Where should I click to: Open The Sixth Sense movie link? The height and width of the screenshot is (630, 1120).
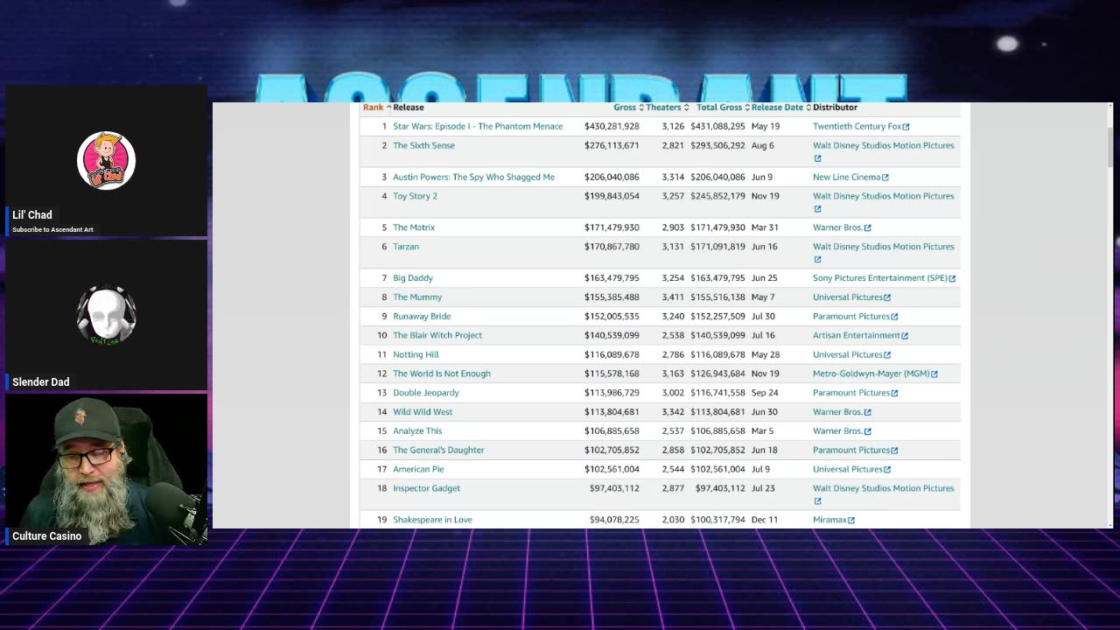coord(423,146)
